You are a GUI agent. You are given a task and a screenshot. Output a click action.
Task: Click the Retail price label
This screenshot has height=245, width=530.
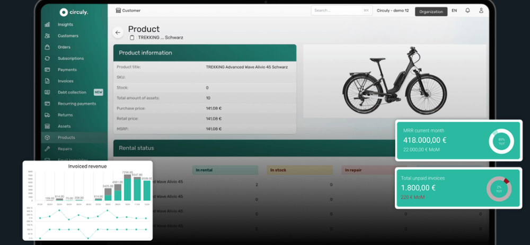click(x=127, y=119)
